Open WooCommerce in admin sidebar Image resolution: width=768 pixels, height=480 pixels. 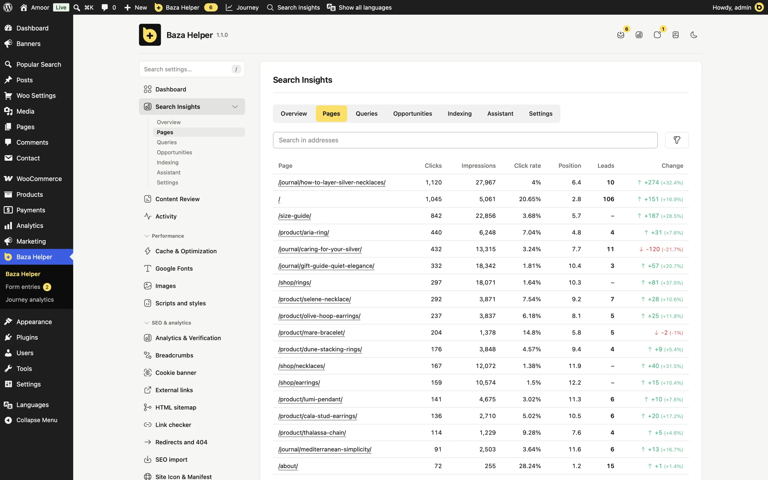[x=36, y=179]
